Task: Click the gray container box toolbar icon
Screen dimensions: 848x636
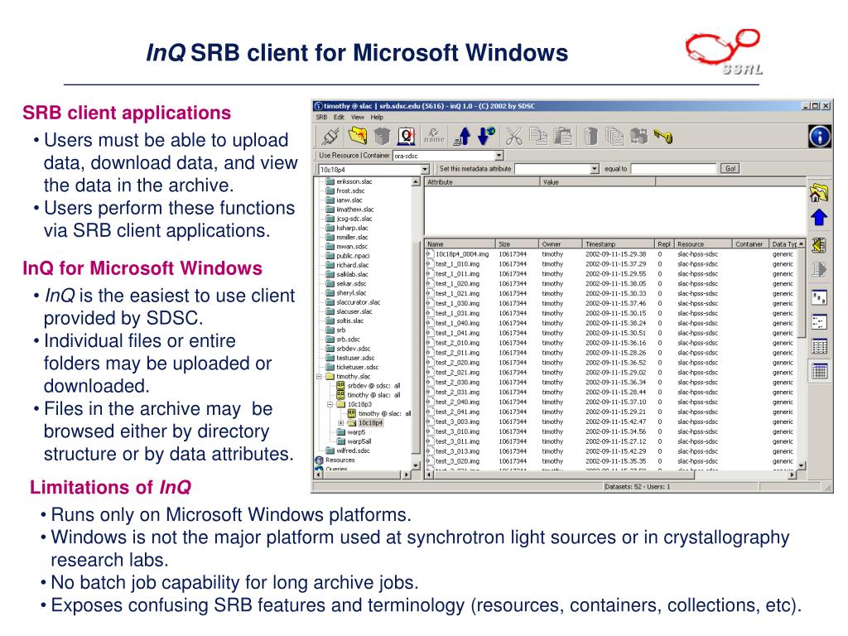Action: pyautogui.click(x=382, y=137)
